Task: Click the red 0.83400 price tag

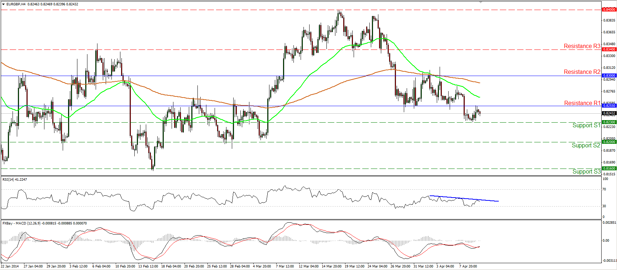Action: coord(609,49)
